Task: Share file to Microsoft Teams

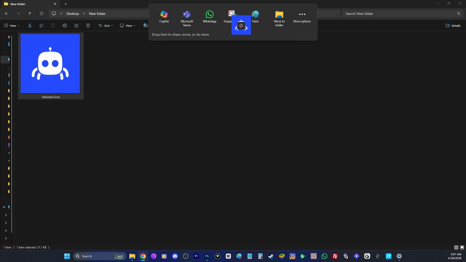Action: (187, 15)
